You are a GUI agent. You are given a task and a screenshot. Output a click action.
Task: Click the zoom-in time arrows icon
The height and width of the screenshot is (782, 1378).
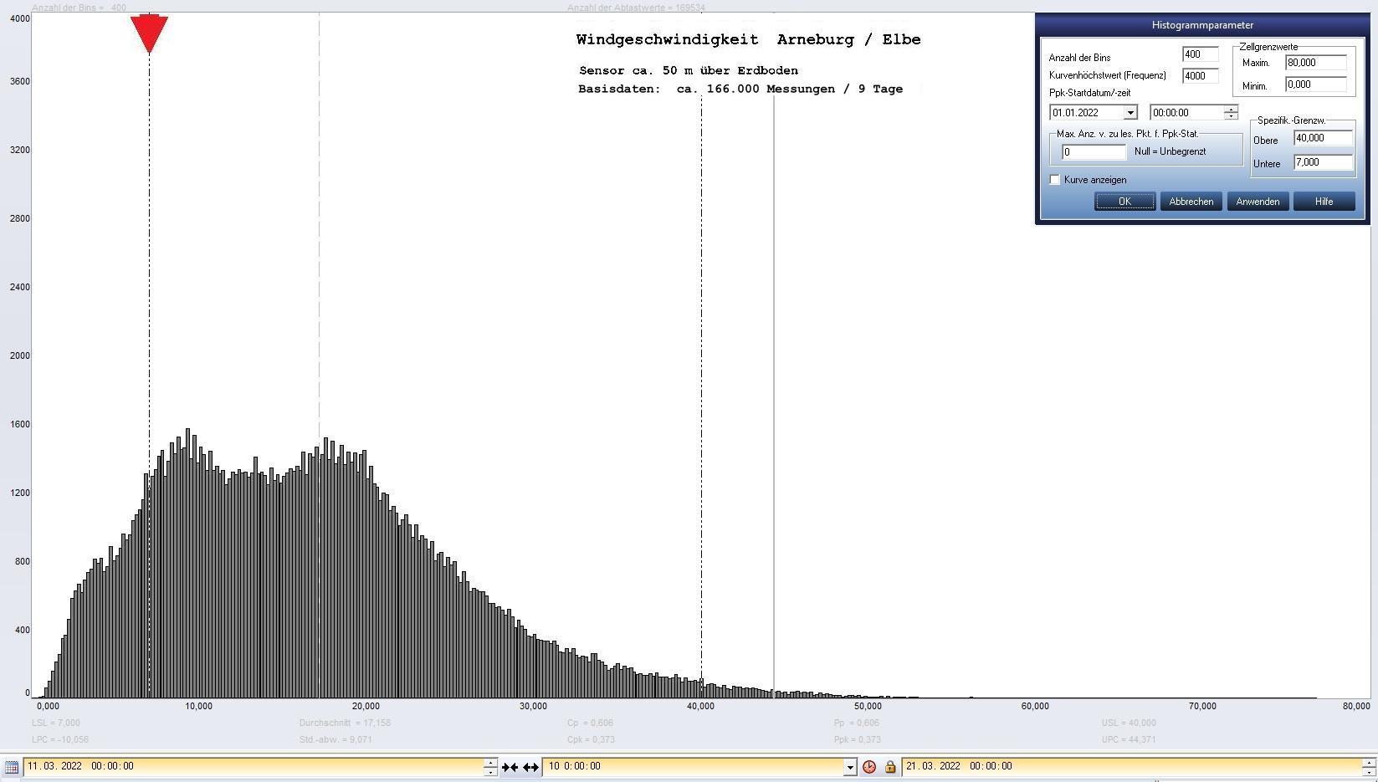click(510, 767)
